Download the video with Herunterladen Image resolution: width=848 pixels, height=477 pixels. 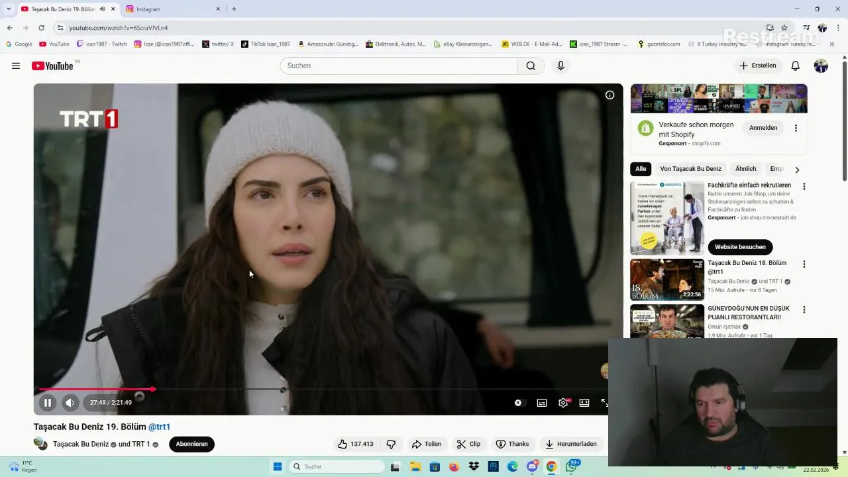572,444
